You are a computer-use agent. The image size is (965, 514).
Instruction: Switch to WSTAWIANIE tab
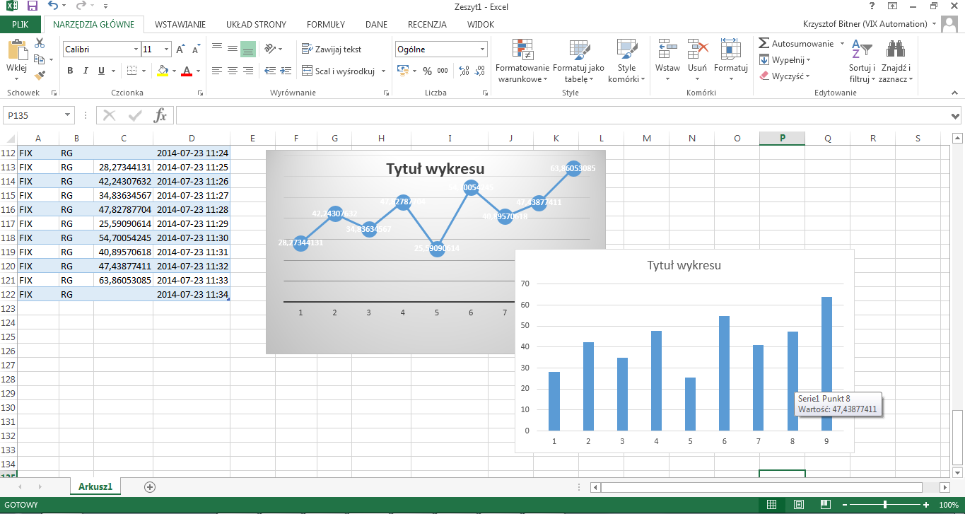point(180,24)
